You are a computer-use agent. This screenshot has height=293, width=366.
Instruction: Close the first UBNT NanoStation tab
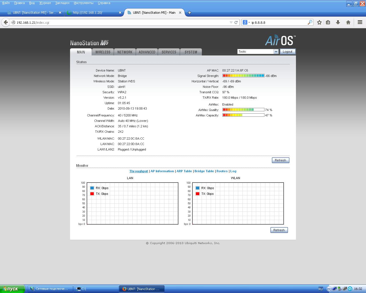pyautogui.click(x=60, y=13)
